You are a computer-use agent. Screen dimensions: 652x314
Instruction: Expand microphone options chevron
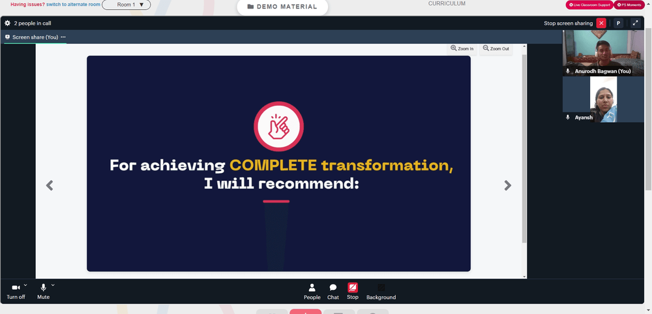coord(53,285)
